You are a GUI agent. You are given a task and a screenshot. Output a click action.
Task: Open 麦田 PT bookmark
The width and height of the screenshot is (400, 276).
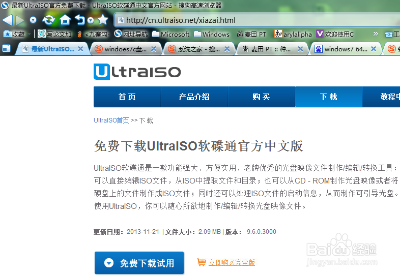click(251, 34)
